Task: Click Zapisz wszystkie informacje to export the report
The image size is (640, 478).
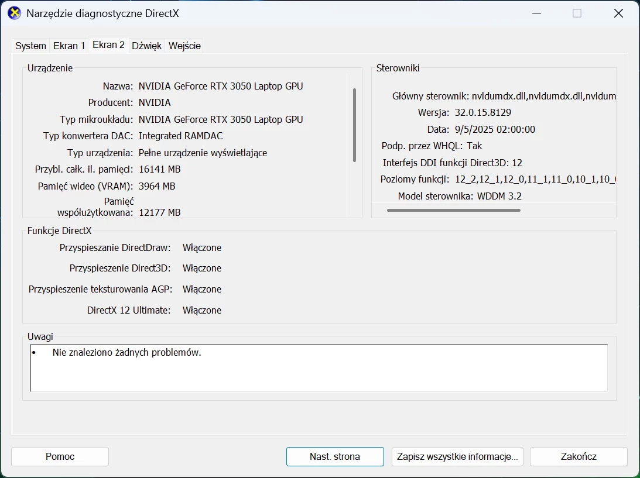Action: (457, 456)
